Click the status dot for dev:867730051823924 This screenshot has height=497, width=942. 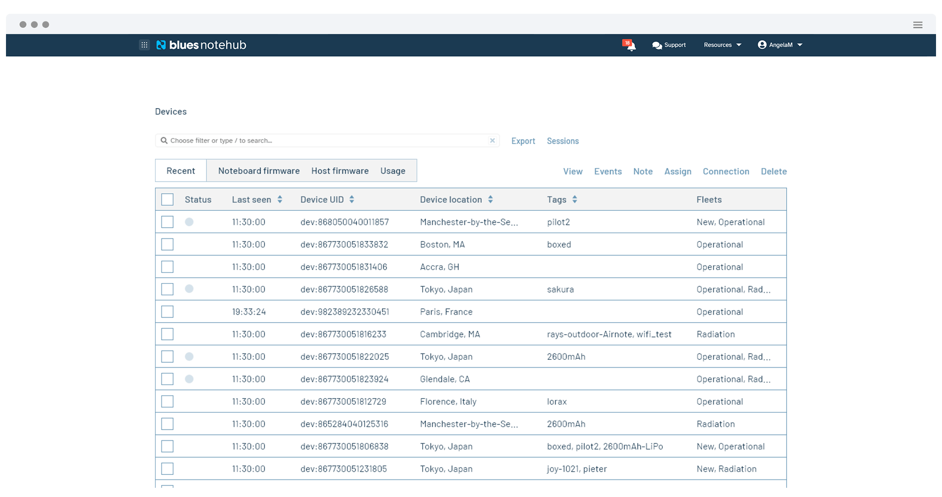click(189, 379)
